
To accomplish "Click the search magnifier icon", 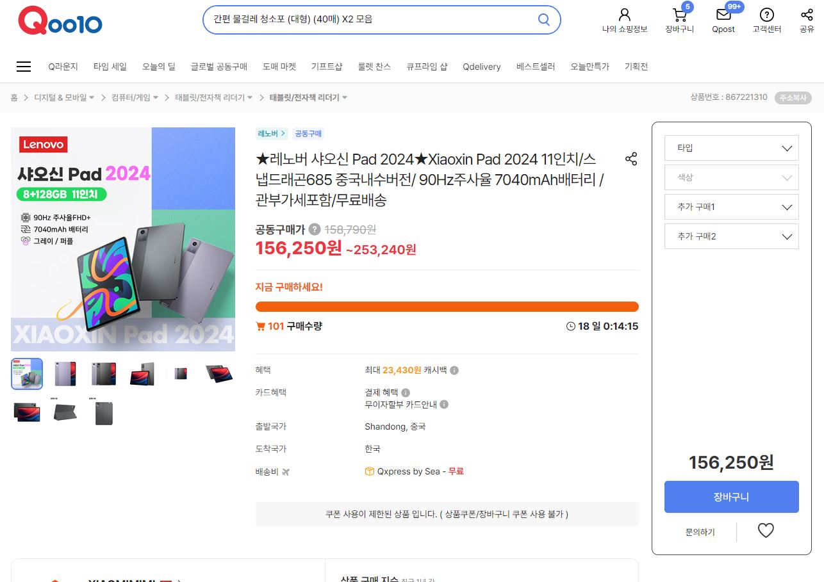I will 543,19.
